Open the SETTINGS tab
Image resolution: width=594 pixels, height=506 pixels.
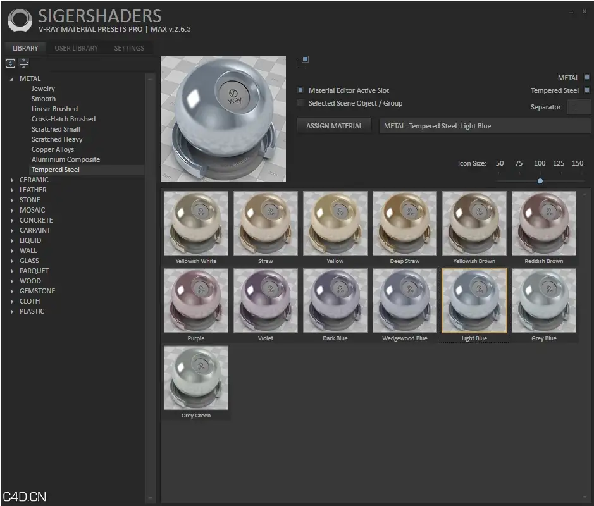pos(129,48)
